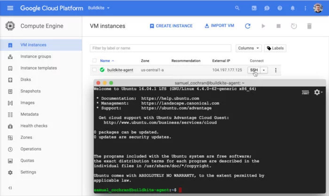Image resolution: width=329 pixels, height=196 pixels.
Task: Click the external IP 104.197.177.125
Action: 227,70
